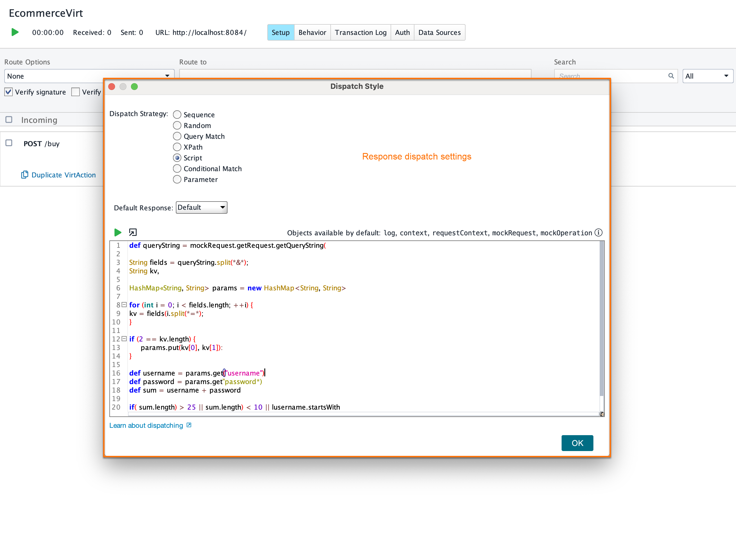This screenshot has width=736, height=545.
Task: Run the dispatch script
Action: pyautogui.click(x=118, y=232)
